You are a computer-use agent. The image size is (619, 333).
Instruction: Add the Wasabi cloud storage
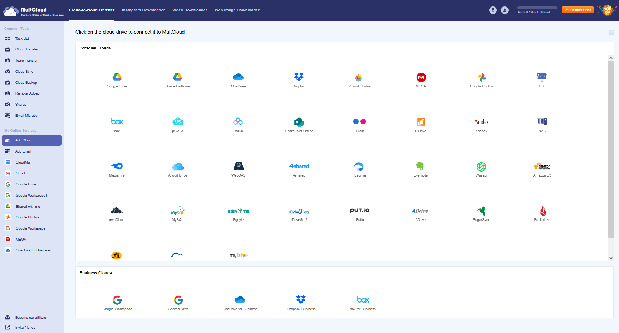pyautogui.click(x=481, y=166)
